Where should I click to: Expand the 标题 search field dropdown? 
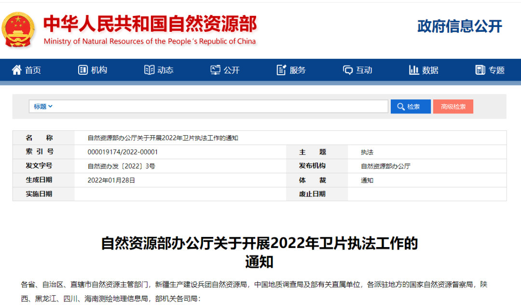click(x=43, y=107)
